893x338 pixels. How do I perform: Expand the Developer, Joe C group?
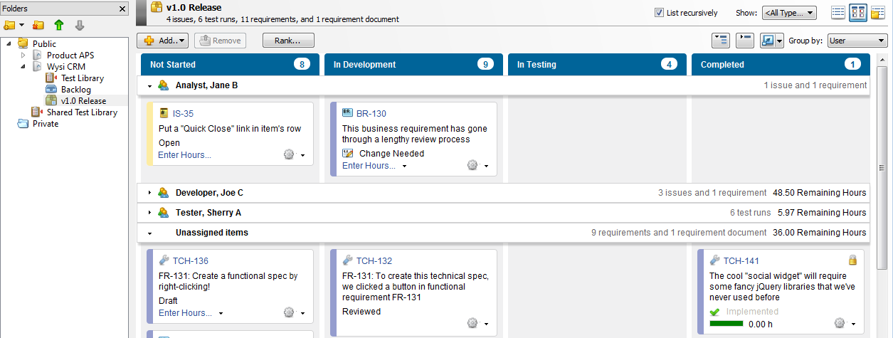pyautogui.click(x=149, y=193)
